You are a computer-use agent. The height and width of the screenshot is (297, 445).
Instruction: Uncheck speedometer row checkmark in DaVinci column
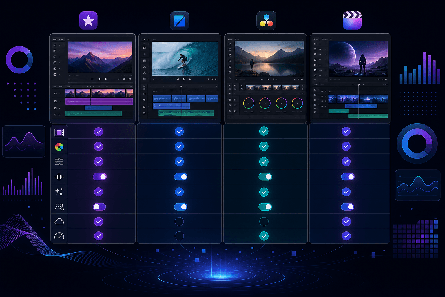coord(264,236)
